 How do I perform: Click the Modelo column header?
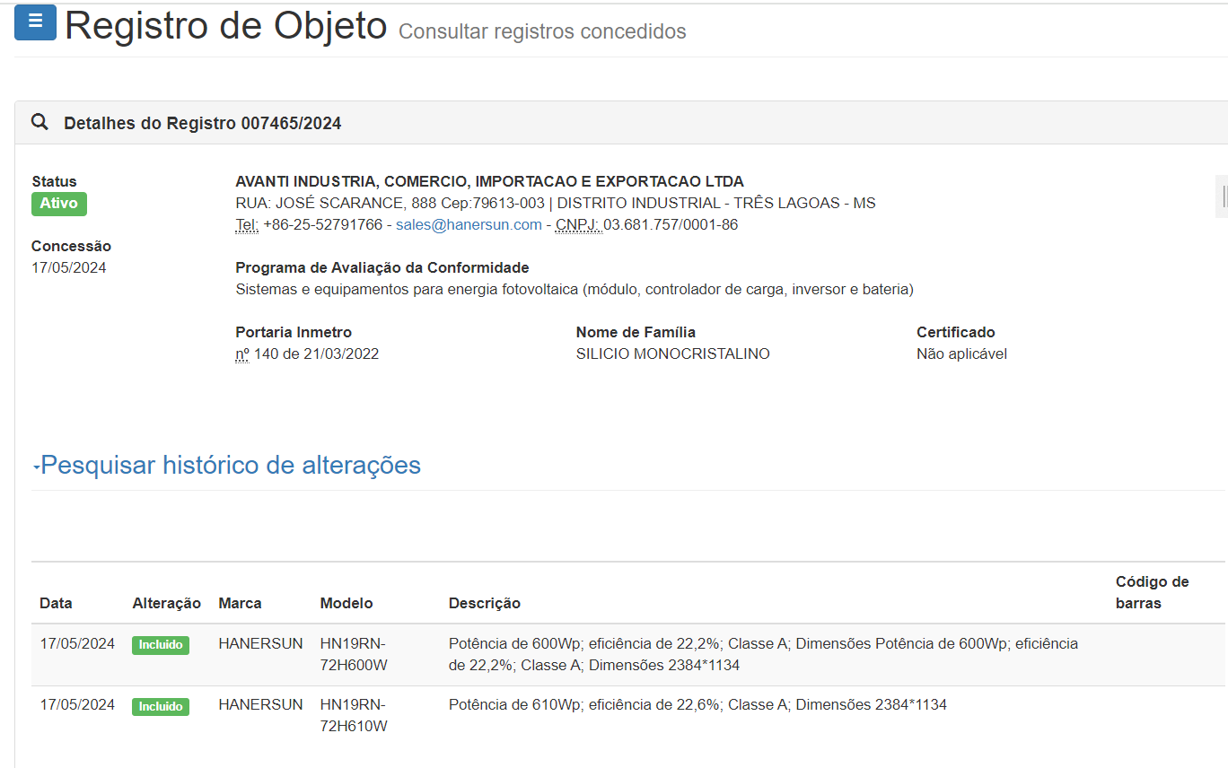[x=346, y=603]
